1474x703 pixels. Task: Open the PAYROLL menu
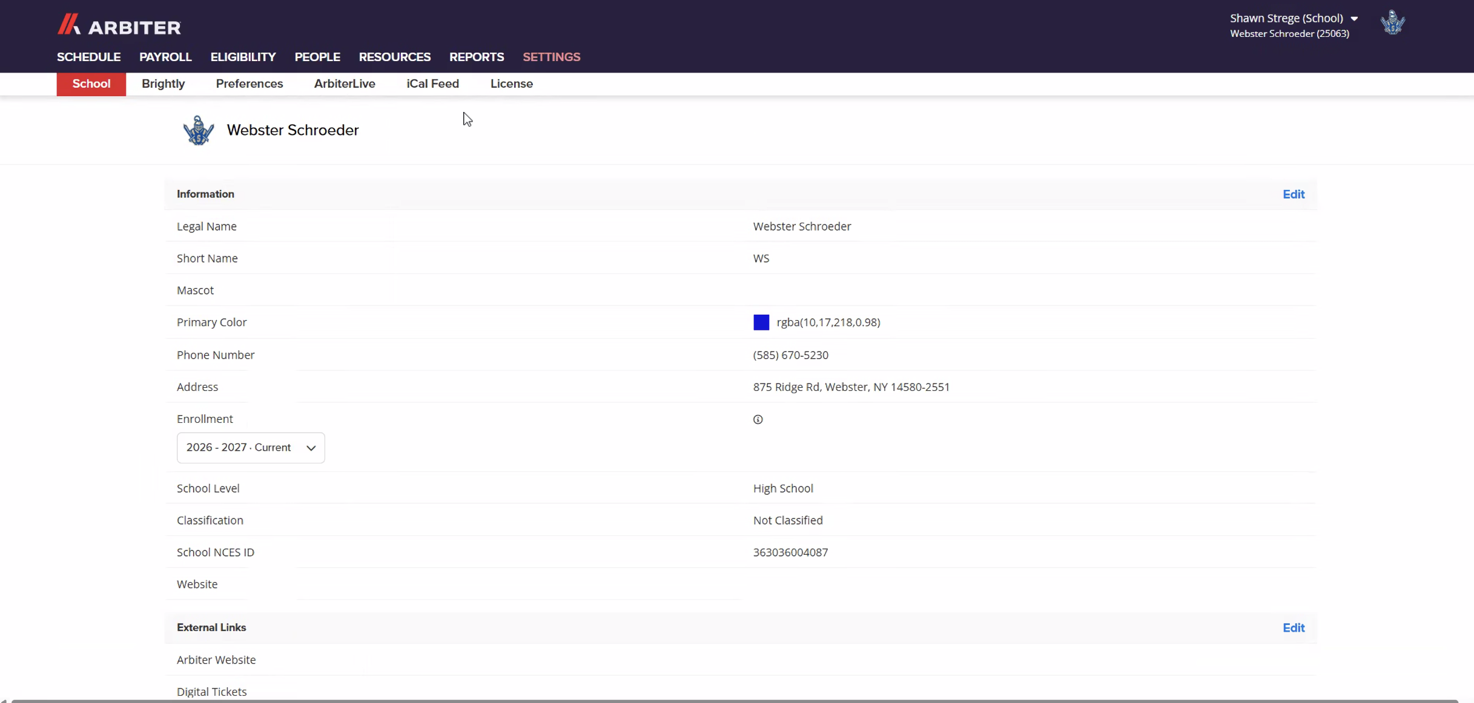pyautogui.click(x=165, y=57)
